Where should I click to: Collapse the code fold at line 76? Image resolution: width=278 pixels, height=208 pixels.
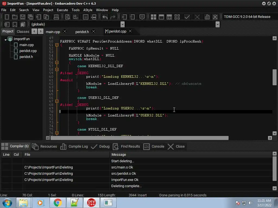click(x=57, y=133)
